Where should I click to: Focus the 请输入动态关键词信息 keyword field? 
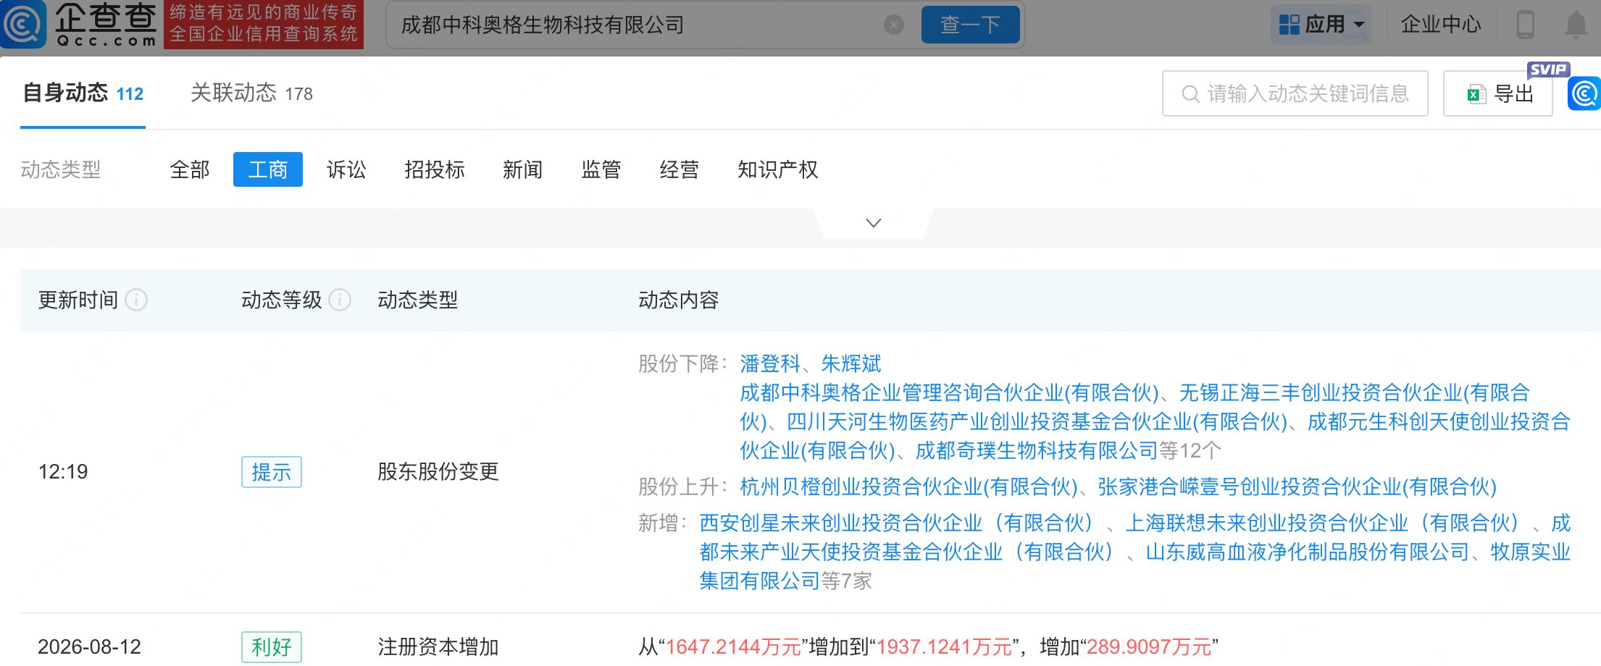1295,93
